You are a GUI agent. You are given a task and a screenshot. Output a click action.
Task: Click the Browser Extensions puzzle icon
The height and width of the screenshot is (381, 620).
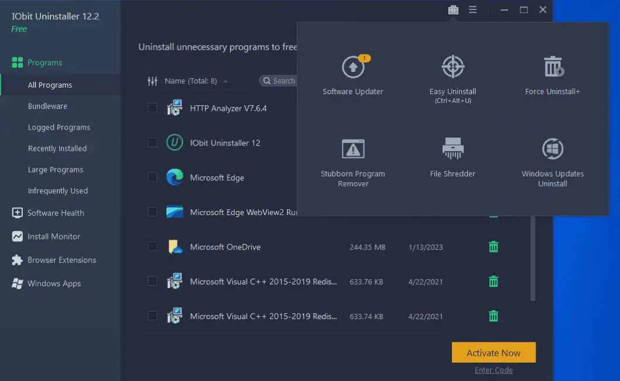click(x=17, y=260)
